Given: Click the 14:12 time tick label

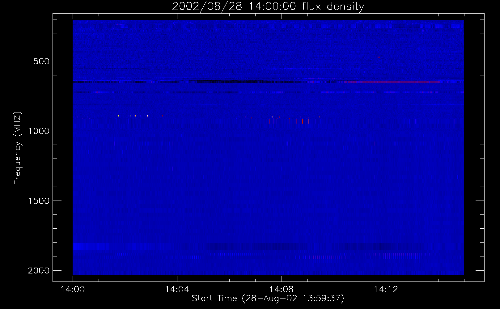Looking at the screenshot, I should coord(386,289).
